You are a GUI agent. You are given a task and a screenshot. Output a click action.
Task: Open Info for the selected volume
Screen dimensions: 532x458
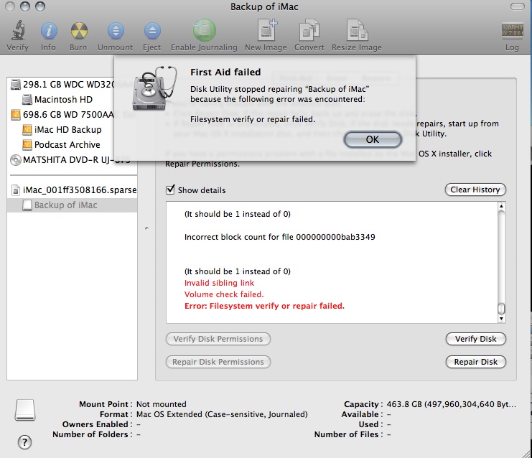tap(48, 32)
